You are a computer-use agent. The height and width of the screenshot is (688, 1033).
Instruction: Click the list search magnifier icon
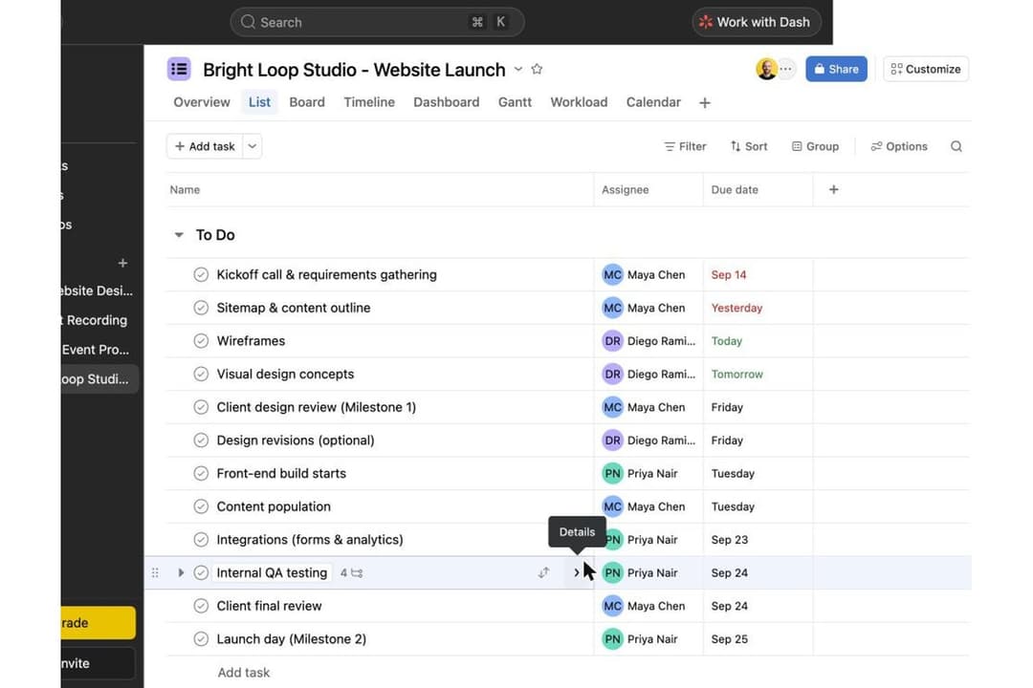coord(956,146)
